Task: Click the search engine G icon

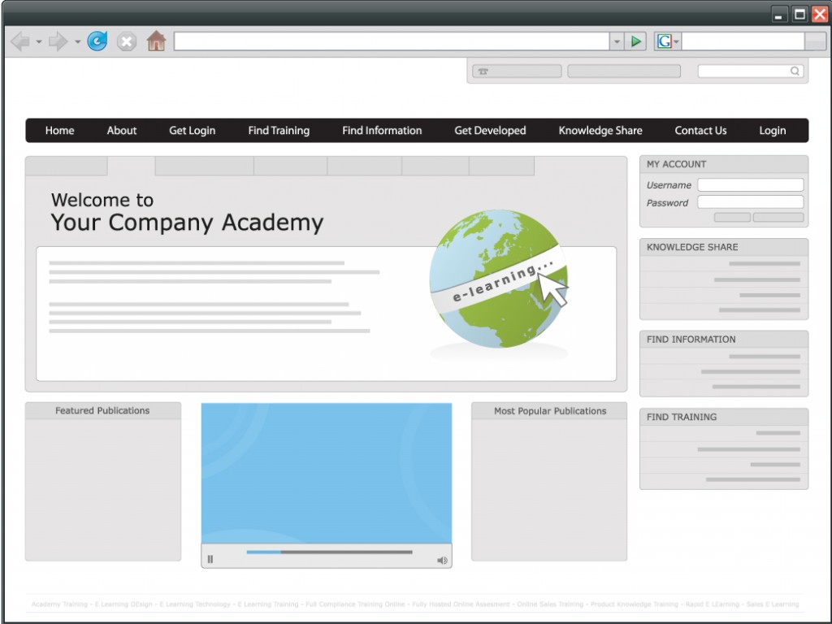Action: 664,41
